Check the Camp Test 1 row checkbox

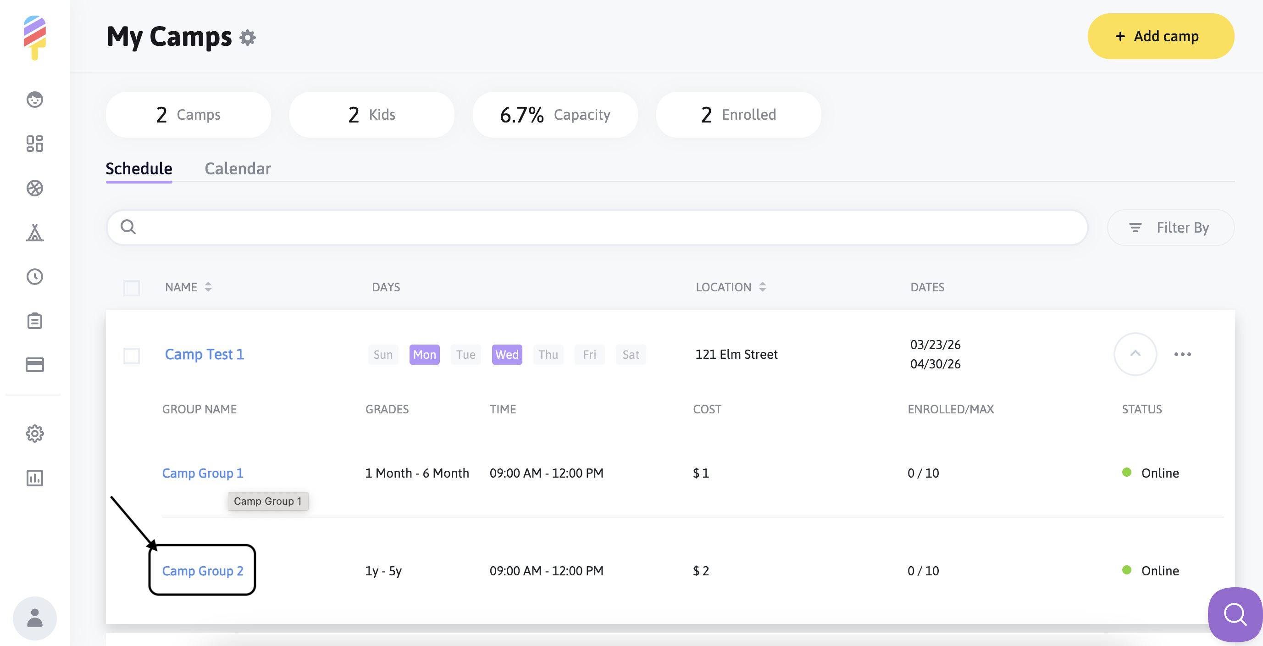(132, 355)
